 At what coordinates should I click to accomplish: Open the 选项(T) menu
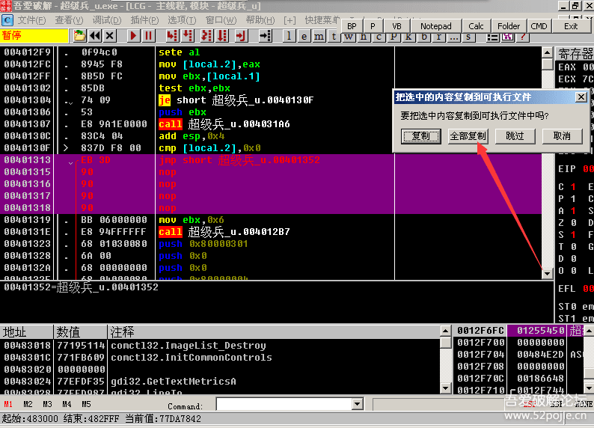click(182, 19)
